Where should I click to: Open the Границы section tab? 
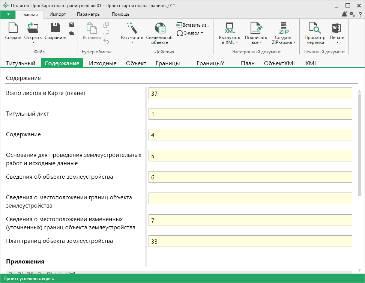click(168, 63)
